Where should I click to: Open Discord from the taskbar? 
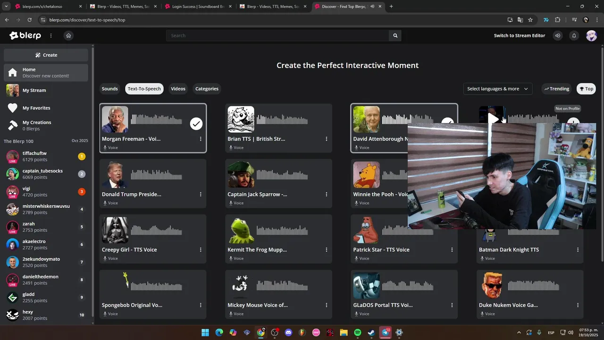[x=288, y=332]
